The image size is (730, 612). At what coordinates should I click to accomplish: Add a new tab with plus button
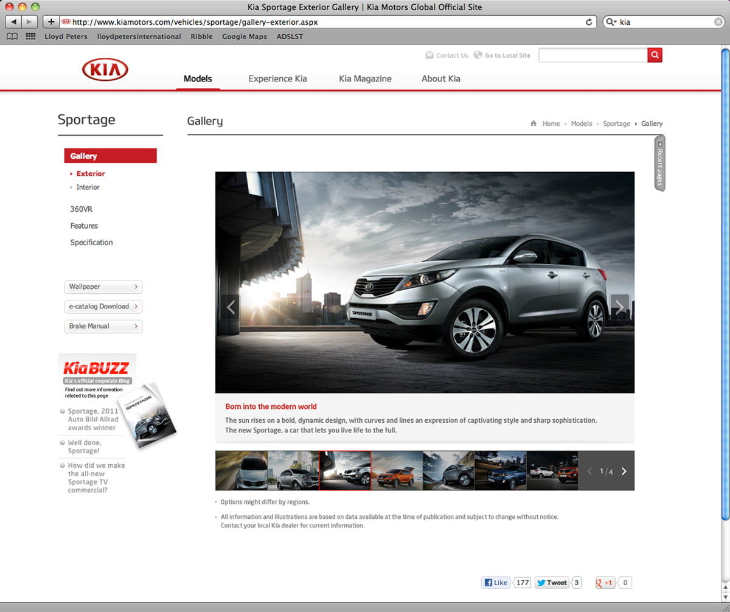[x=51, y=22]
